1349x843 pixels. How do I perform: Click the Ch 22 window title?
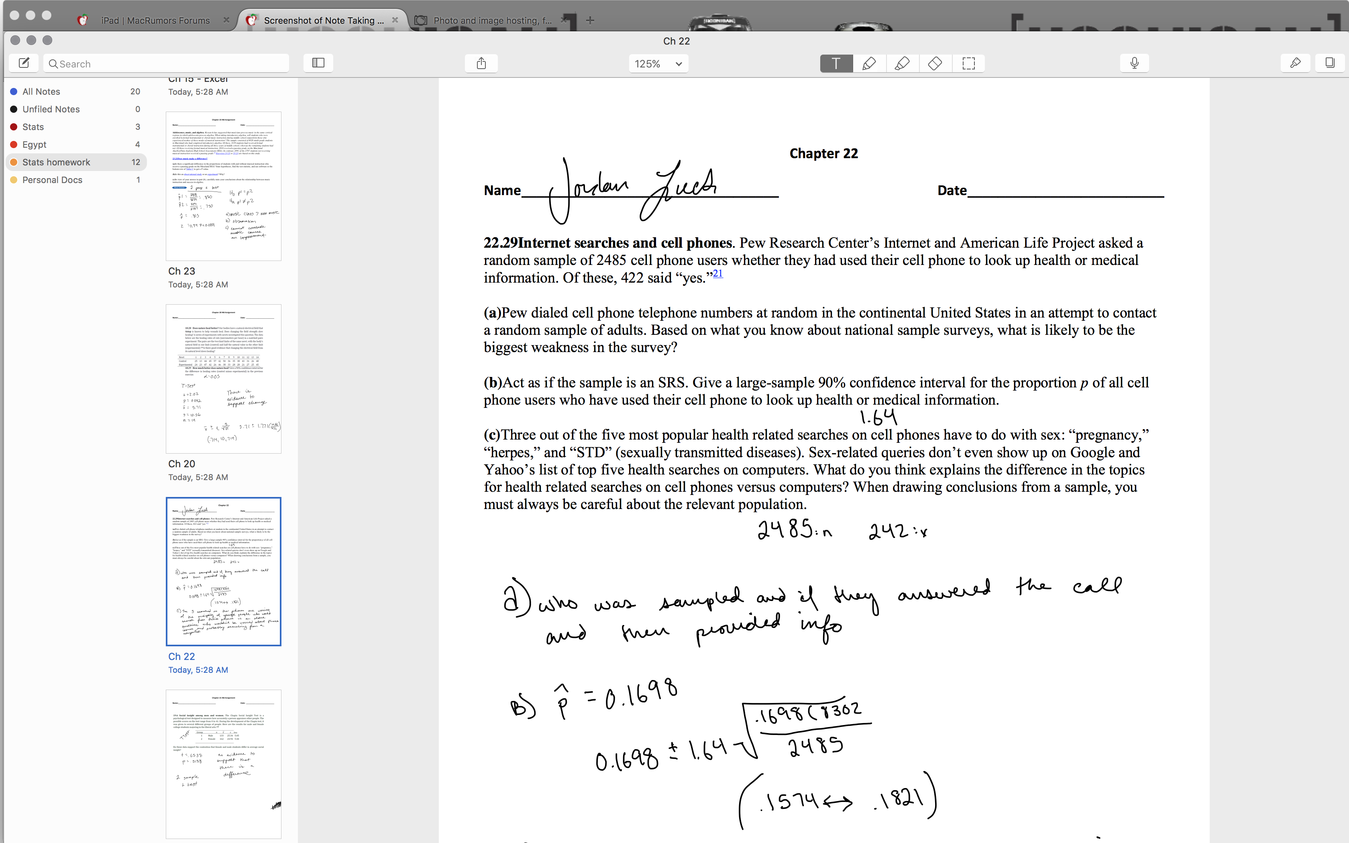[676, 41]
